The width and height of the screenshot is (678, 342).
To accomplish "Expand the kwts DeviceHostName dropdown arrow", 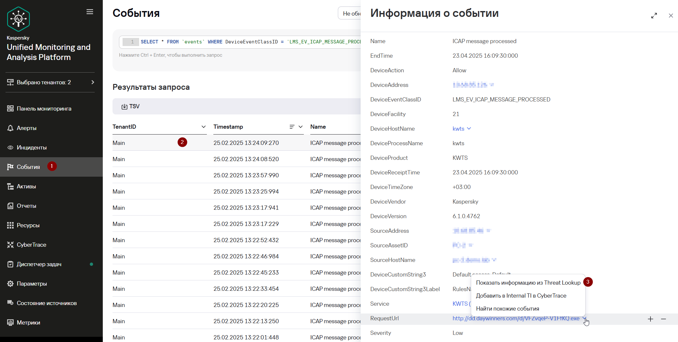I will click(x=469, y=129).
